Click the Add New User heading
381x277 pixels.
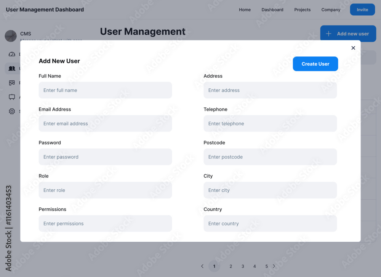59,61
